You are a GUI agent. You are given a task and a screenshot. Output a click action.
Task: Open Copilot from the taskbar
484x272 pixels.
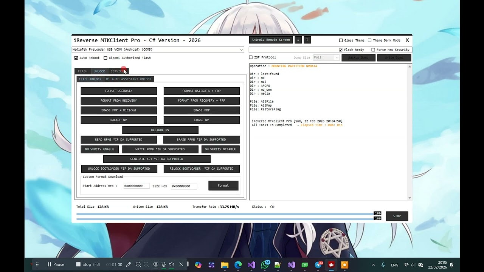[198, 265]
